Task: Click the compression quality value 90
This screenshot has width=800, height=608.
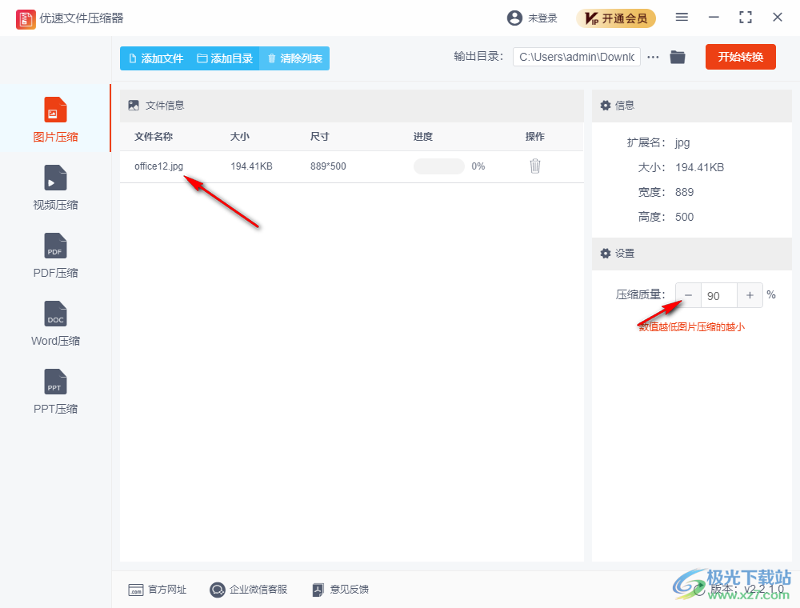Action: click(719, 295)
